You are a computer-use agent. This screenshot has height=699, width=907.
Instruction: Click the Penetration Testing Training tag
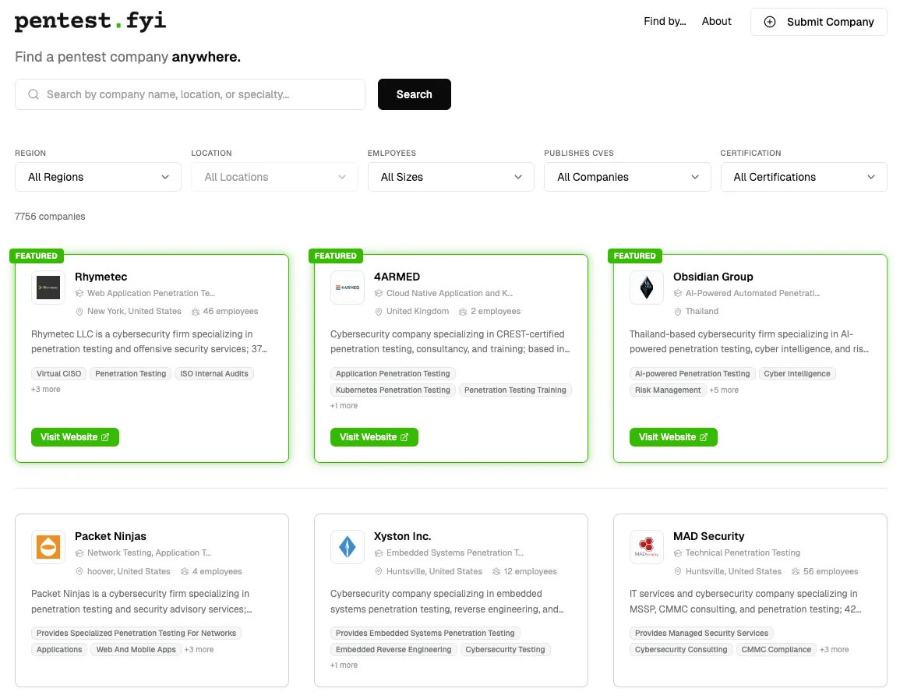click(515, 390)
